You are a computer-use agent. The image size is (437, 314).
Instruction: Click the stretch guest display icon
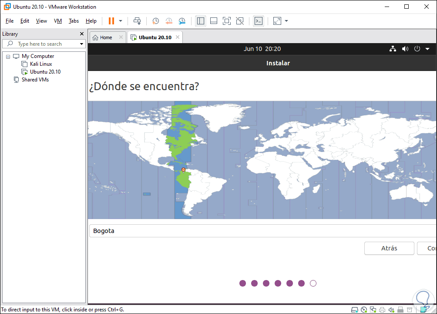pos(277,21)
